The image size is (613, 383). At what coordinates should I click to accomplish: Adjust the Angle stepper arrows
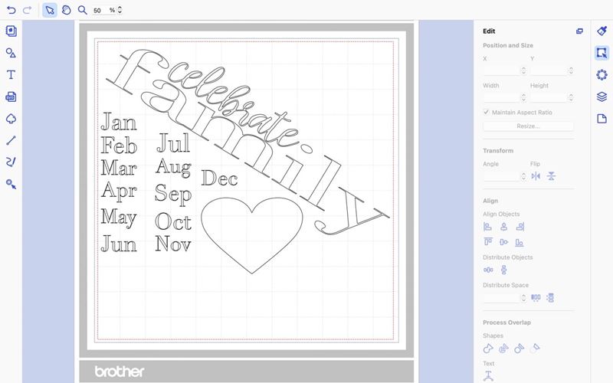click(x=523, y=176)
